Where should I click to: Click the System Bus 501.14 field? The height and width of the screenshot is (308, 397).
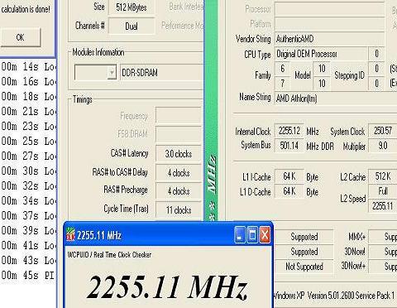tap(289, 146)
